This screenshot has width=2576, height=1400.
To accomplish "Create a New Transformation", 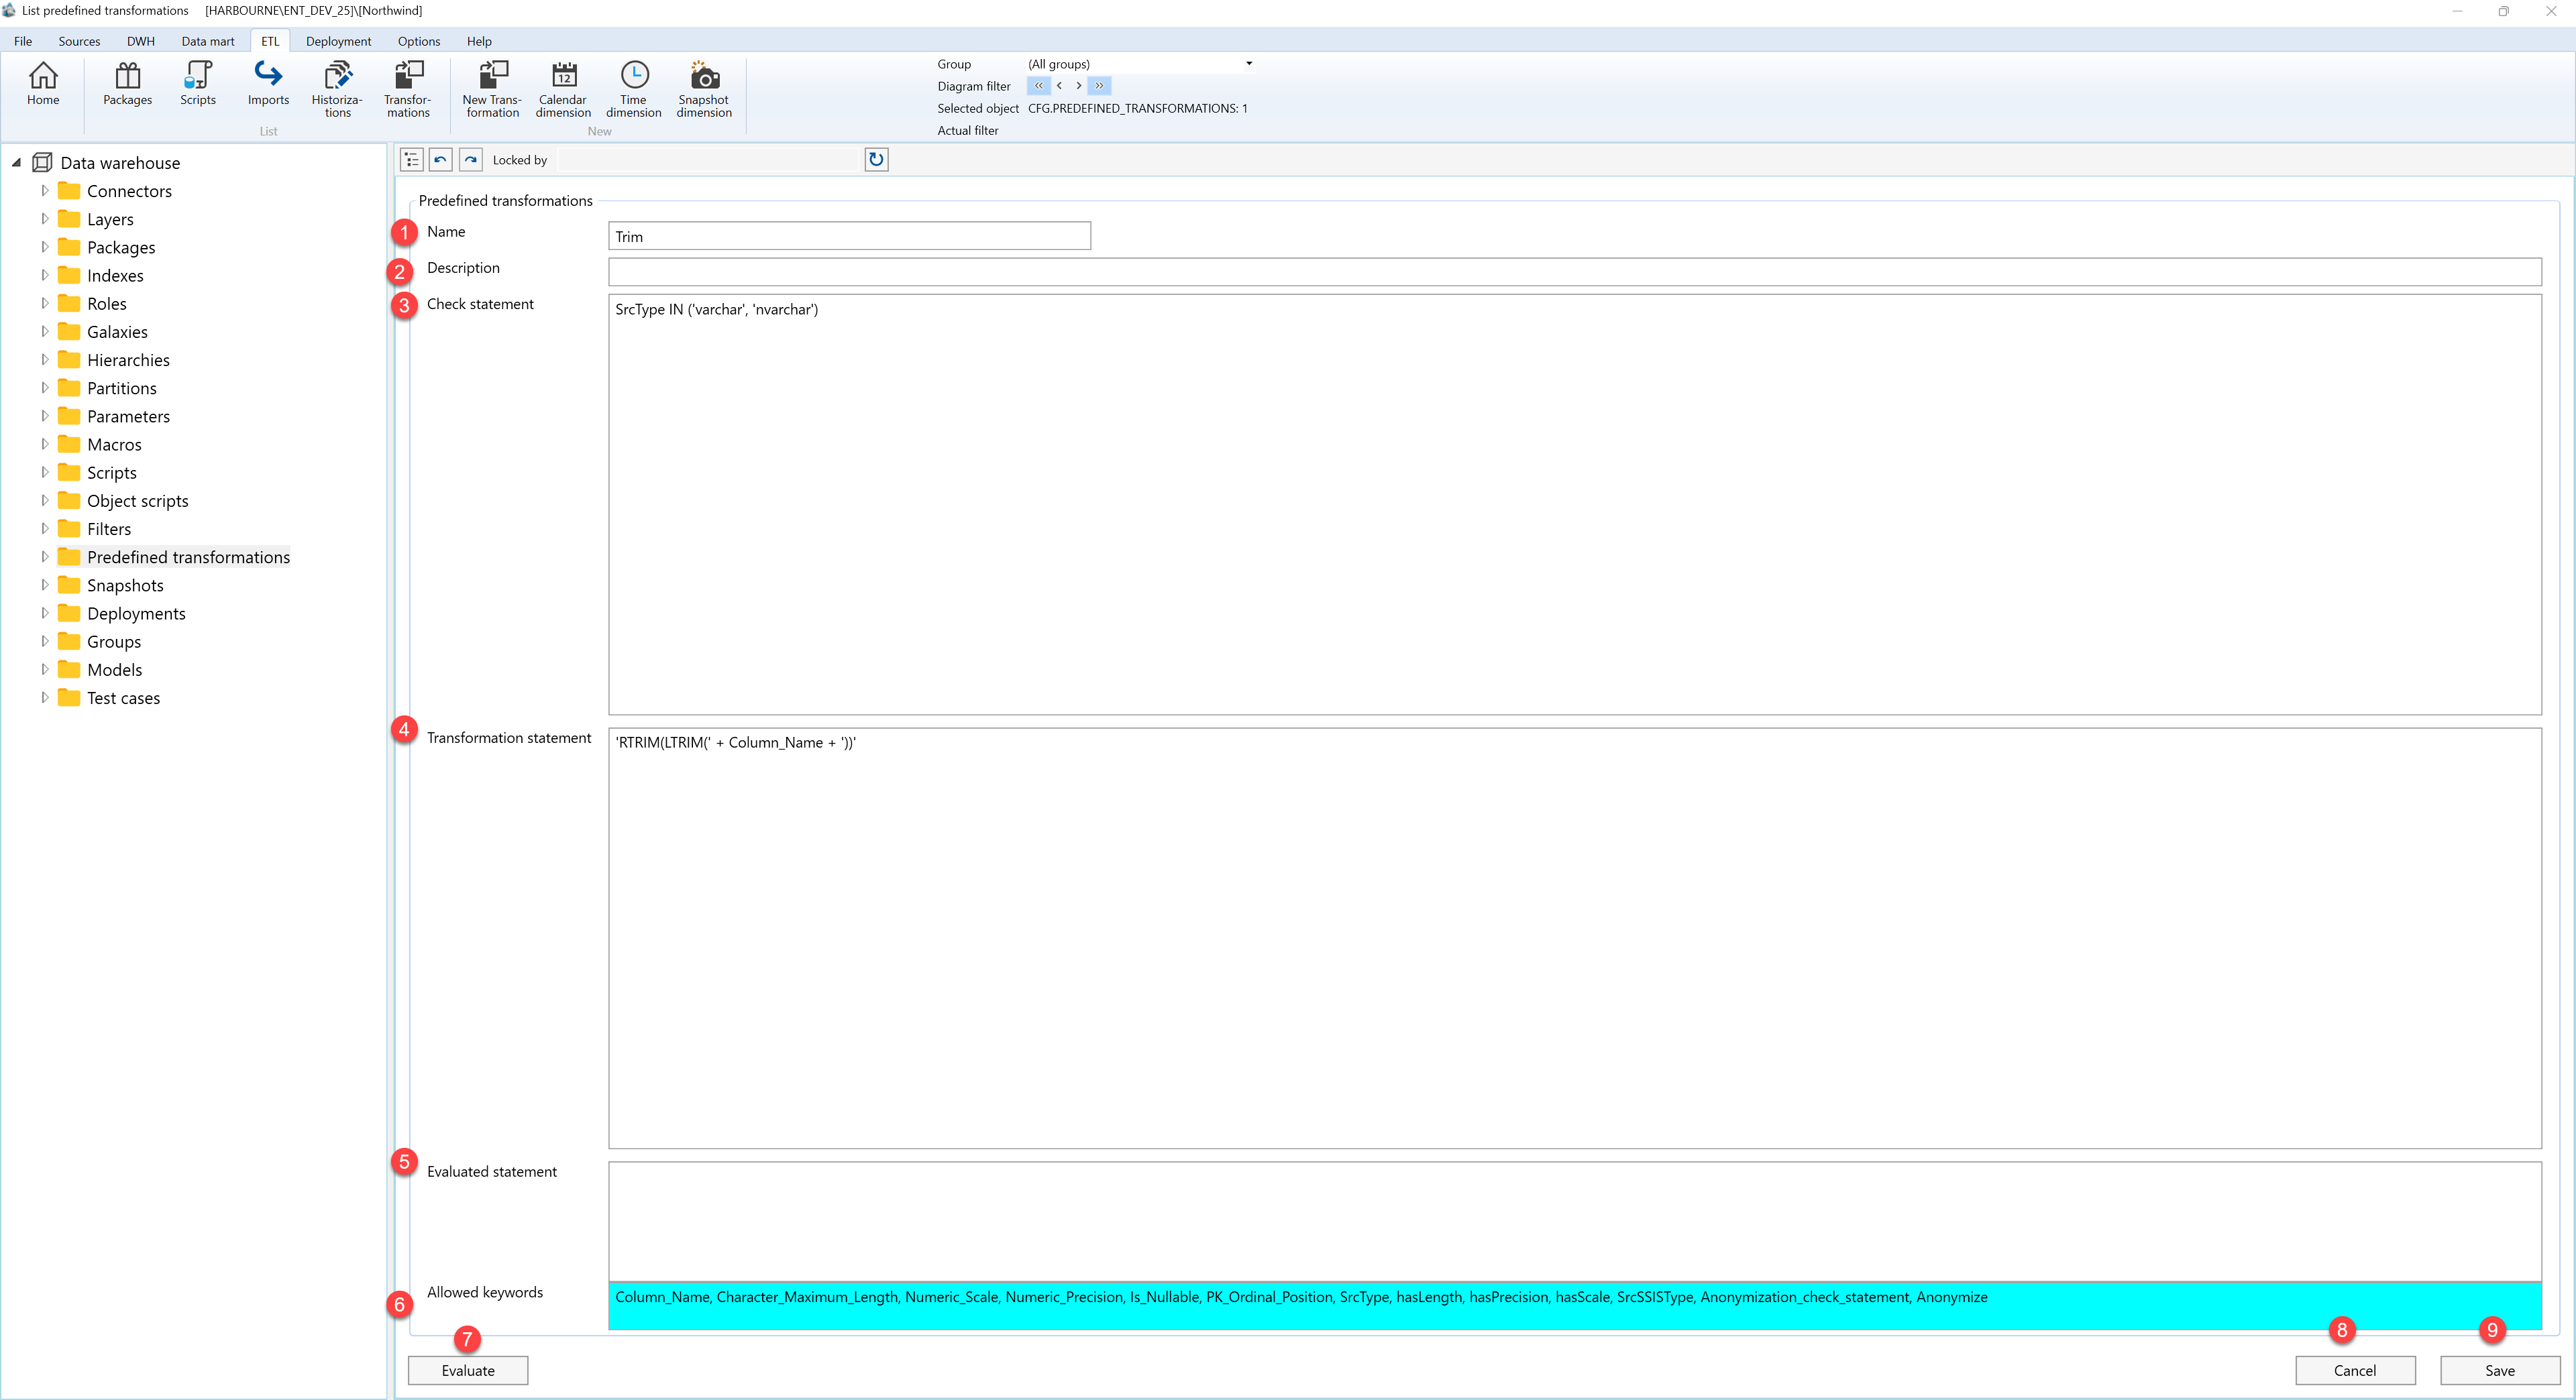I will pyautogui.click(x=492, y=90).
